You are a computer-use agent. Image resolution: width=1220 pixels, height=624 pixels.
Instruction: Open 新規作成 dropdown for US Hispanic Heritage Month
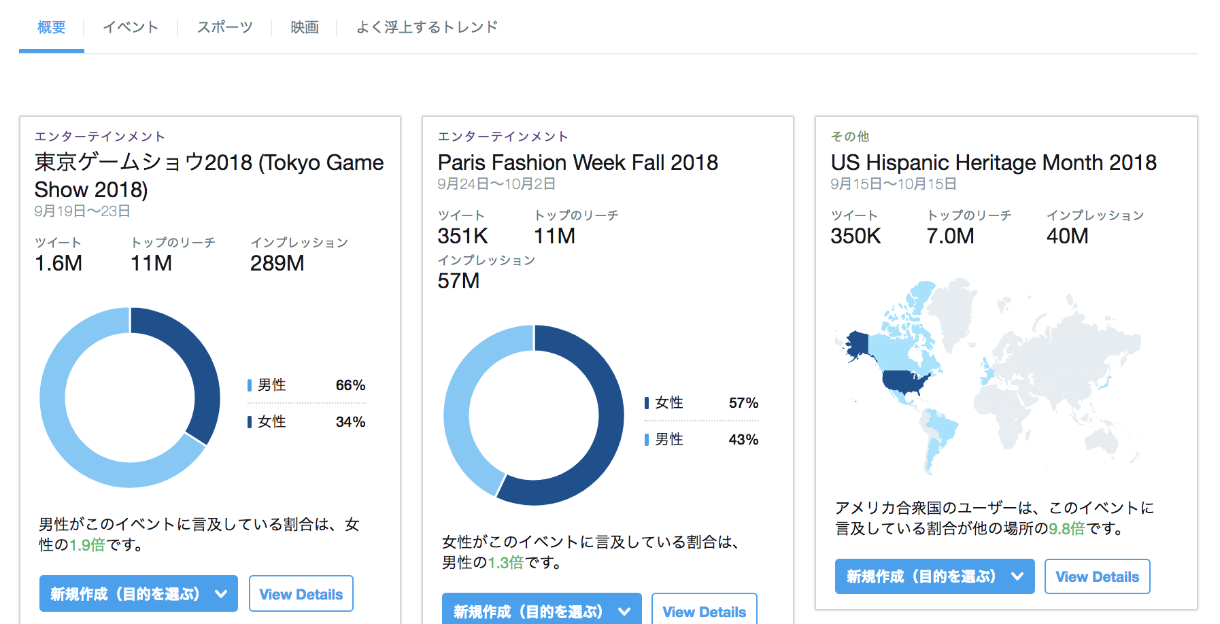(934, 576)
